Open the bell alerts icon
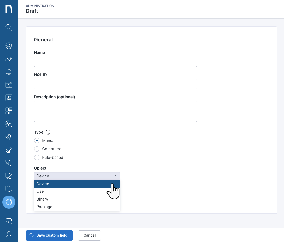Screen dimensions: 284x242 [x=9, y=72]
